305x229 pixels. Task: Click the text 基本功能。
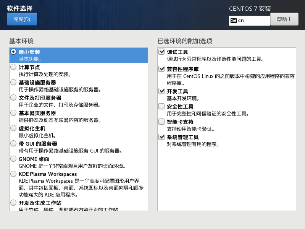pos(30,59)
